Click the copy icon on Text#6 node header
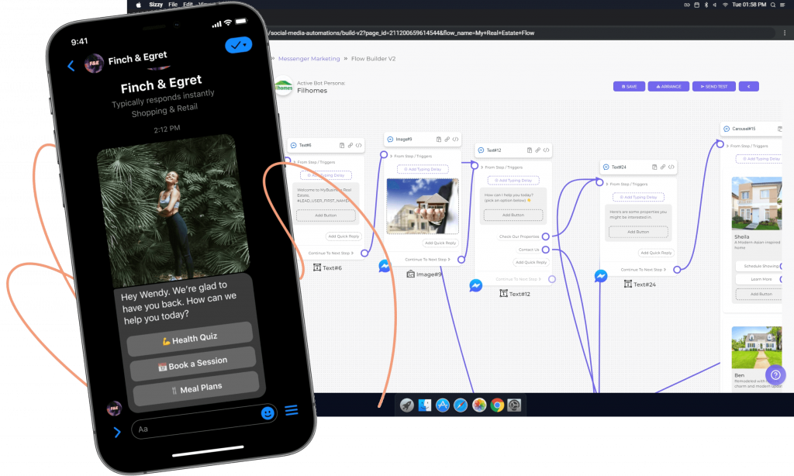This screenshot has width=794, height=476. point(342,145)
